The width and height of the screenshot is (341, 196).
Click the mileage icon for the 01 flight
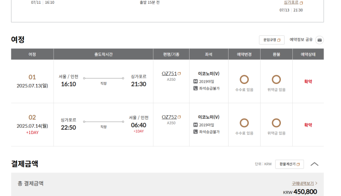coord(196,81)
